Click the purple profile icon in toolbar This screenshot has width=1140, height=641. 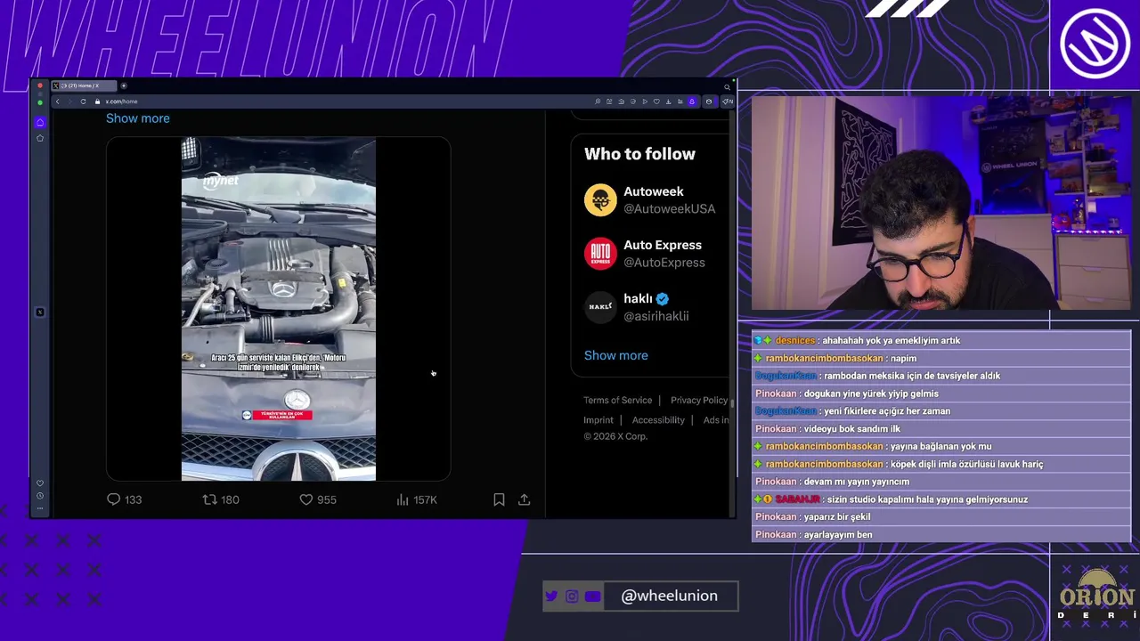(692, 101)
